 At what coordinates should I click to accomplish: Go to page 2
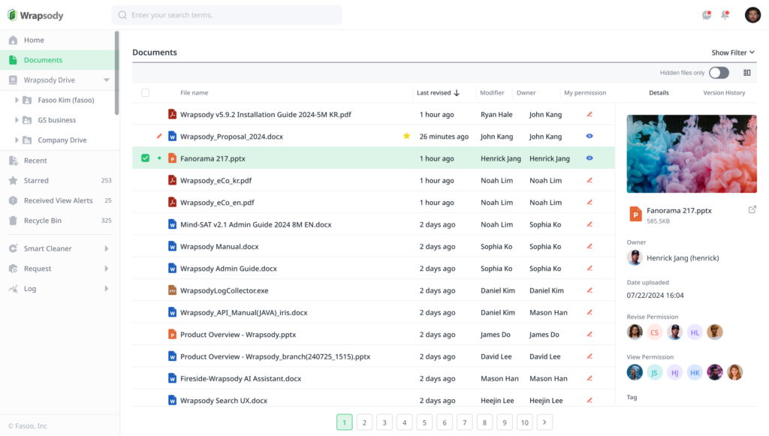coord(364,422)
